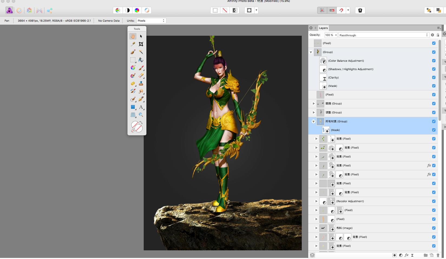Click the Layer Effects fx icon at bottom

[406, 255]
